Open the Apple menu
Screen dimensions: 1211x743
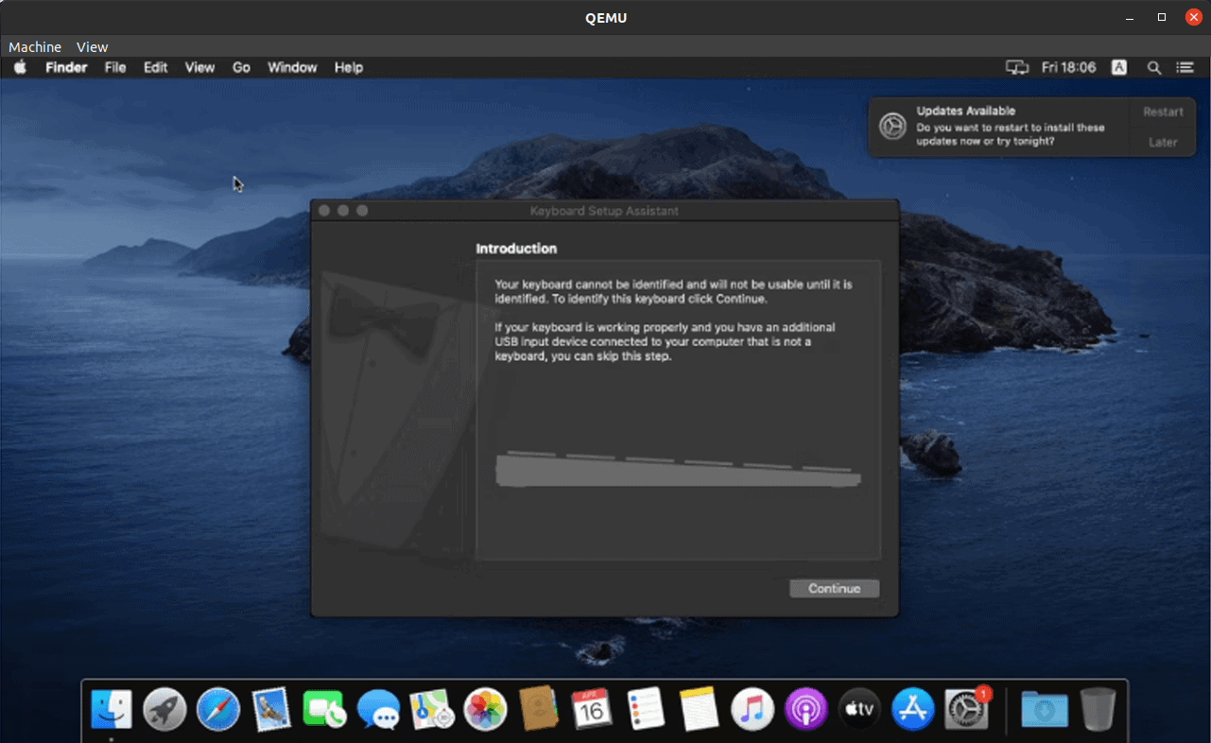pyautogui.click(x=20, y=67)
